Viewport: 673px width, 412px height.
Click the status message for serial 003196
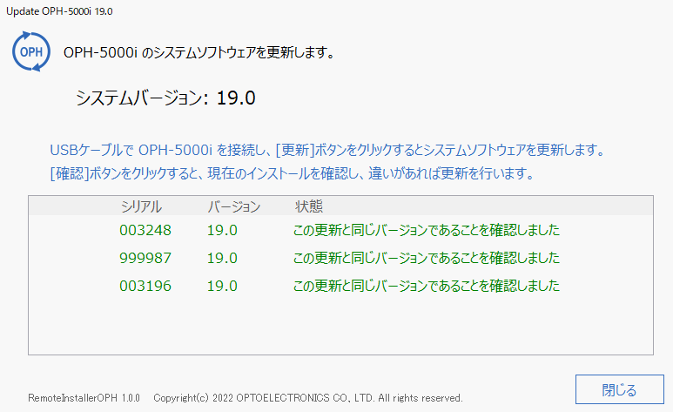click(427, 286)
